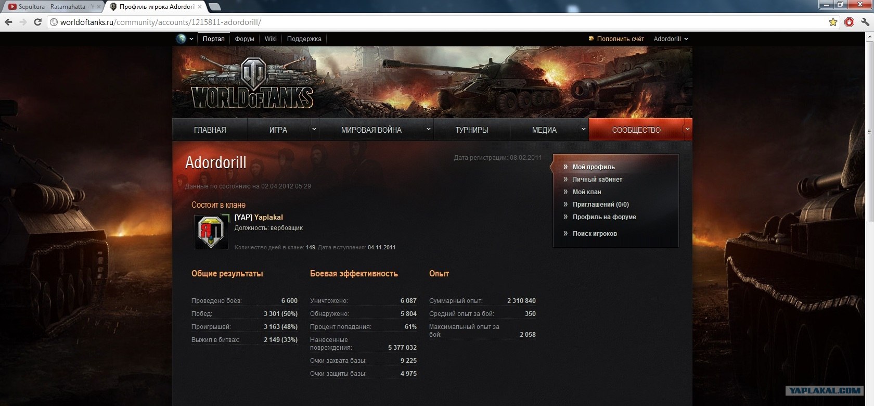Image resolution: width=874 pixels, height=406 pixels.
Task: Click the Побед value 3 301 (50%)
Action: (280, 314)
